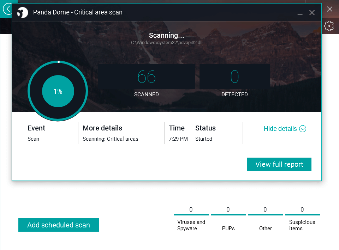
Task: Click the Add scheduled scan button
Action: 59,225
